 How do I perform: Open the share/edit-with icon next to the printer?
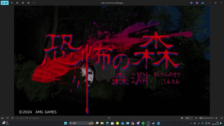click(28, 3)
